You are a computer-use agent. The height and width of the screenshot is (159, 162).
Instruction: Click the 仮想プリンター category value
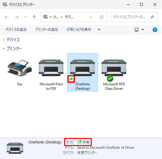(x=87, y=153)
